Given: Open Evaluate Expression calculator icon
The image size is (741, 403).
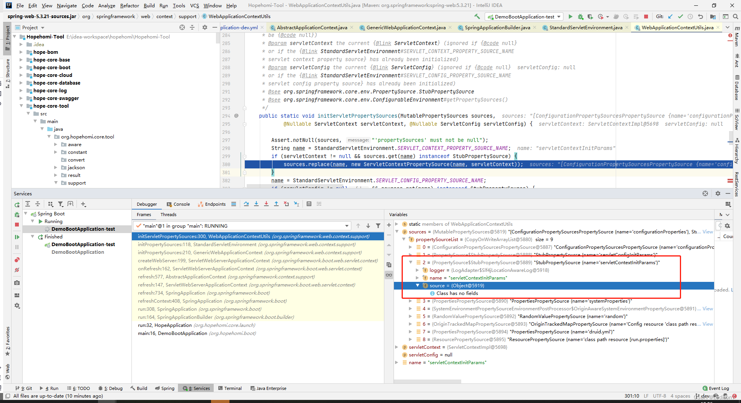Looking at the screenshot, I should pyautogui.click(x=309, y=204).
